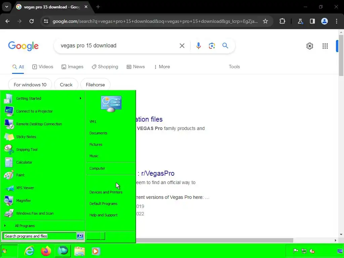The width and height of the screenshot is (344, 258).
Task: Open the tab search dropdown chevron
Action: [x=7, y=7]
